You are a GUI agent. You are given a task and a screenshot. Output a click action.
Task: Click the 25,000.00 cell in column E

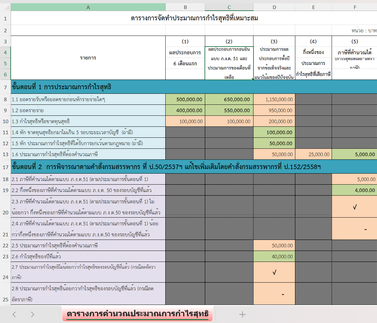(x=313, y=155)
